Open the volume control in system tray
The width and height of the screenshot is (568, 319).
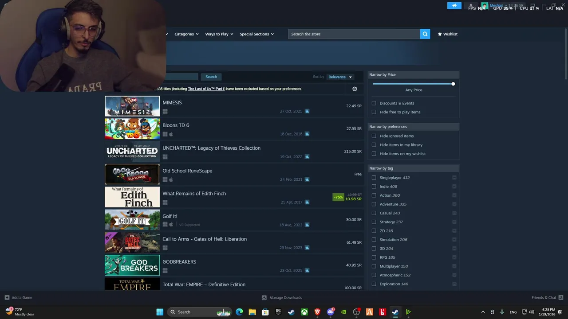532,312
